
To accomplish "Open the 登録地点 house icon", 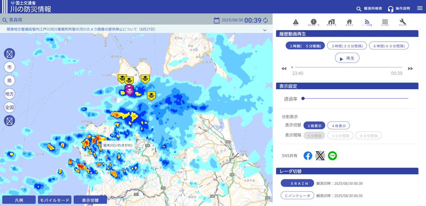I will [349, 22].
